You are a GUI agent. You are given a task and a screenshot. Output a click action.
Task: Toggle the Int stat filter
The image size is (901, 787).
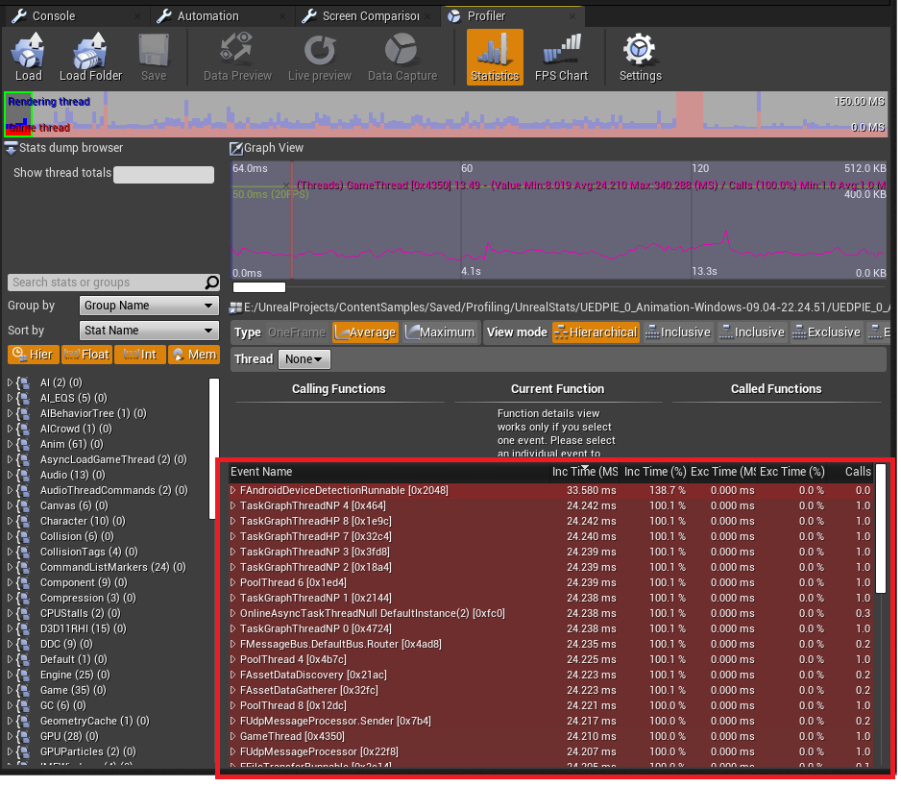(x=140, y=355)
